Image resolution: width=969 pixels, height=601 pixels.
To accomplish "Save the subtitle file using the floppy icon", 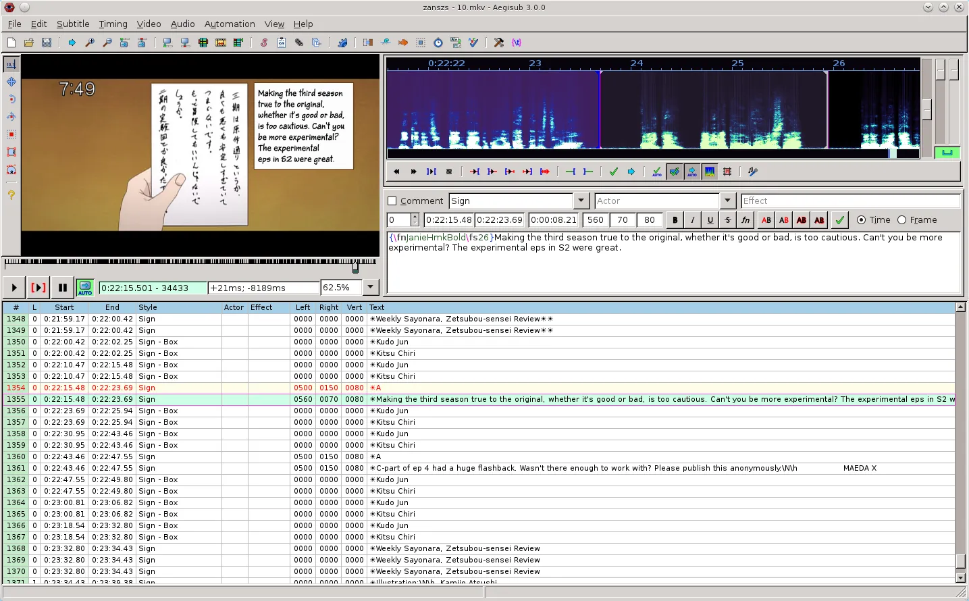I will point(47,43).
